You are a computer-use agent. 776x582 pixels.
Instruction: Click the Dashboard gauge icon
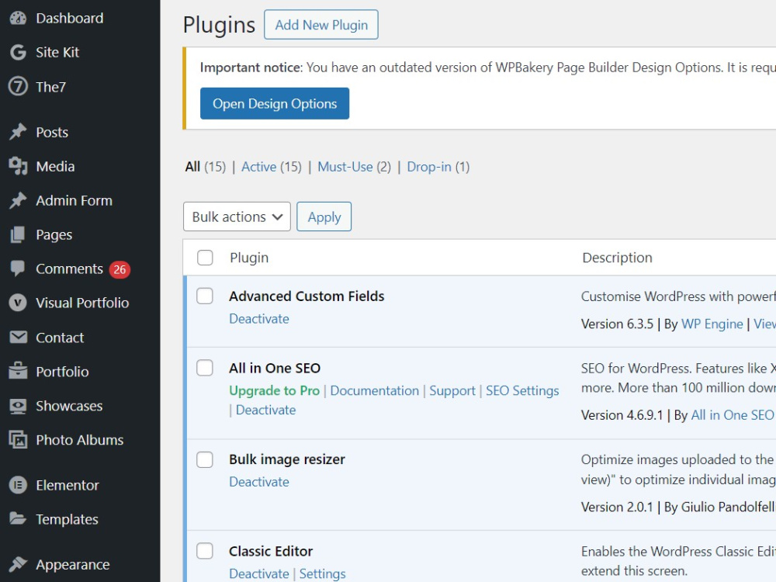point(18,19)
